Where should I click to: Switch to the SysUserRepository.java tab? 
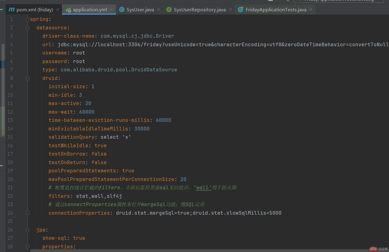click(199, 10)
